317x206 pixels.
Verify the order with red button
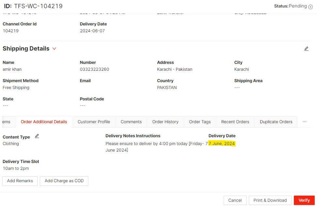tap(304, 200)
